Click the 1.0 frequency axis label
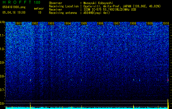 tap(2, 49)
